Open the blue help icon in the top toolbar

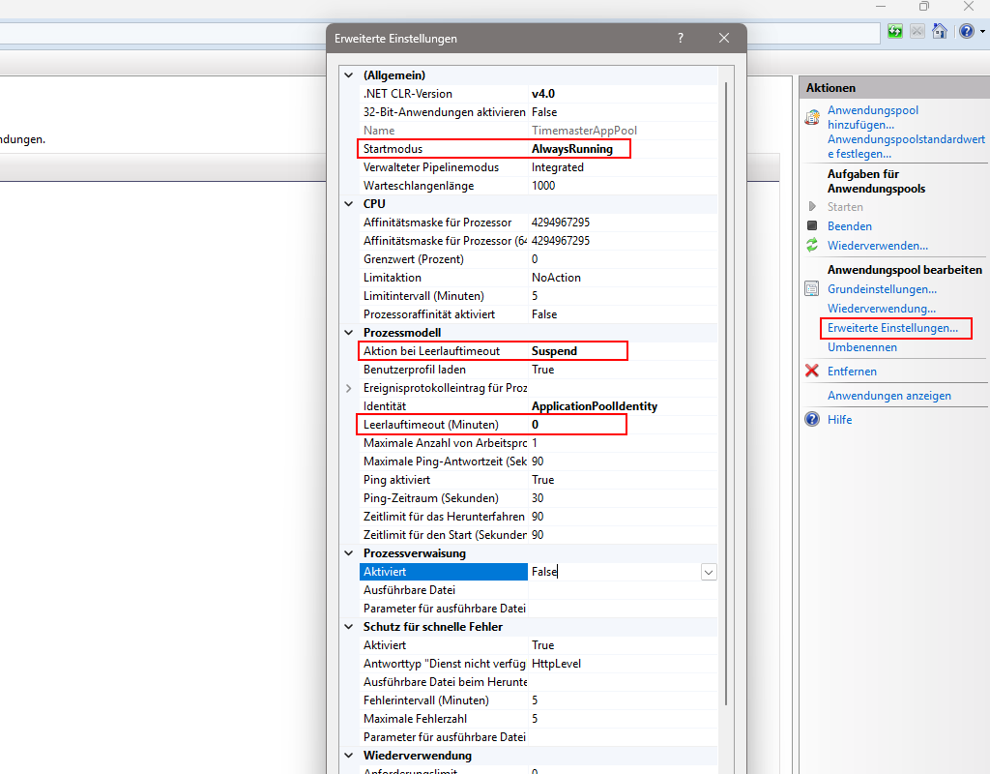[966, 32]
